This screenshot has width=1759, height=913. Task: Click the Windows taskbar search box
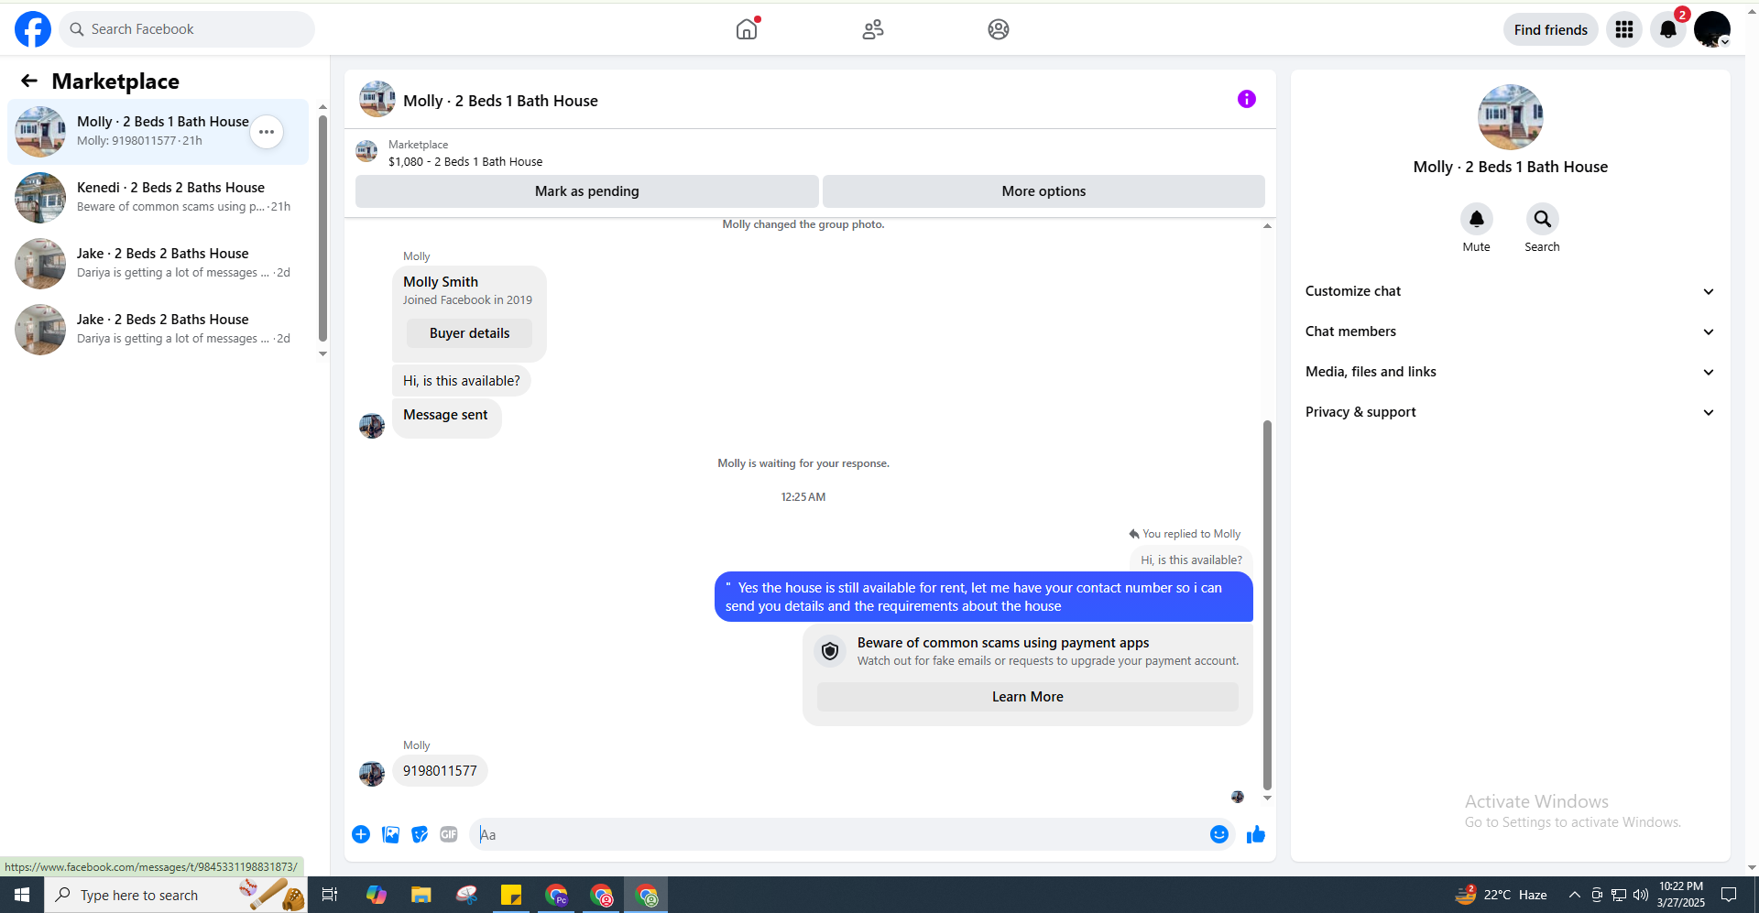tap(174, 895)
